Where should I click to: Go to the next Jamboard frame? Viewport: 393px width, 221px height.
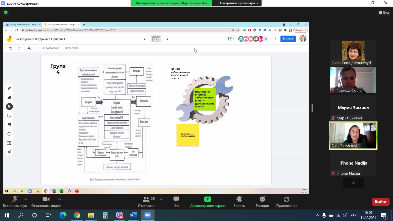168,39
